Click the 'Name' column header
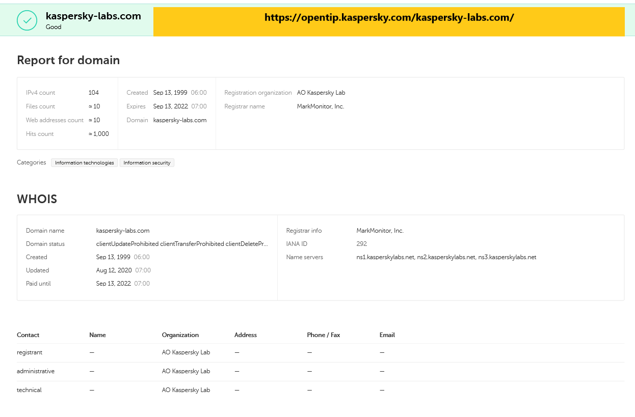Screen dimensions: 635x417 click(97, 335)
